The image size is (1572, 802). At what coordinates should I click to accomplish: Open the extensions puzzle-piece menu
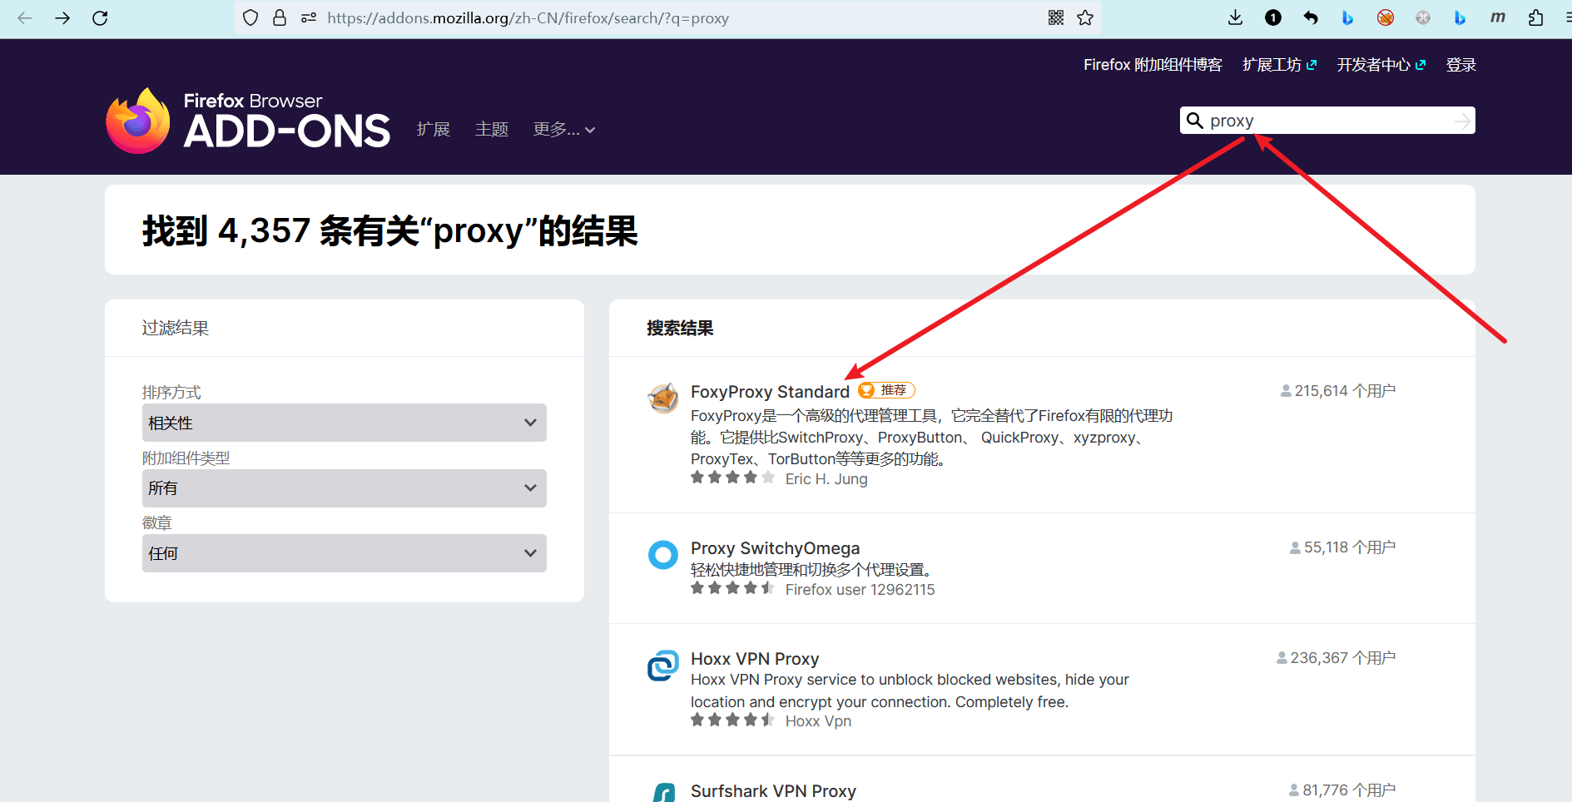point(1535,17)
